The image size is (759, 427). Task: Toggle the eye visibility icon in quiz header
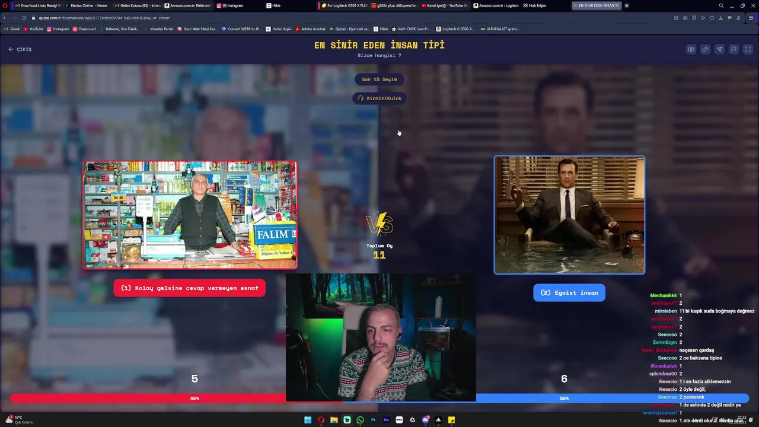[691, 49]
